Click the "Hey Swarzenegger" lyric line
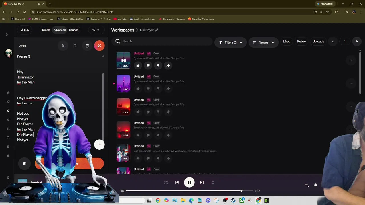 [x=32, y=98]
